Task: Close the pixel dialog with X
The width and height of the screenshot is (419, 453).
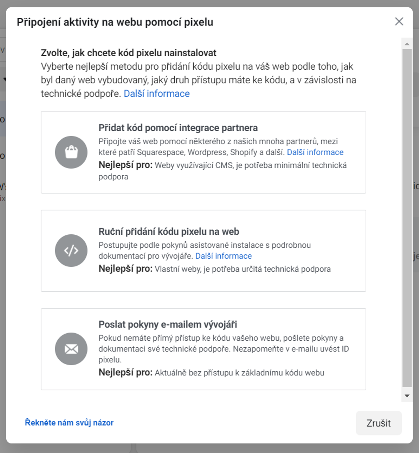Action: [x=399, y=21]
